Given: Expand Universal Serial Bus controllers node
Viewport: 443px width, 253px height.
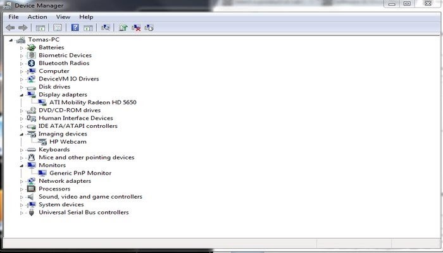Looking at the screenshot, I should click(x=22, y=213).
